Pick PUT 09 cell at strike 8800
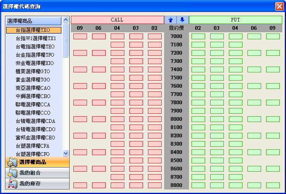Screen dimensions: 286x194 (x=273, y=185)
